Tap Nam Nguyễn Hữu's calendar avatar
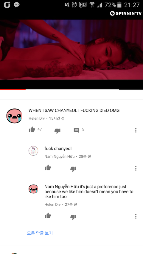The image size is (143, 254). click(x=33, y=151)
